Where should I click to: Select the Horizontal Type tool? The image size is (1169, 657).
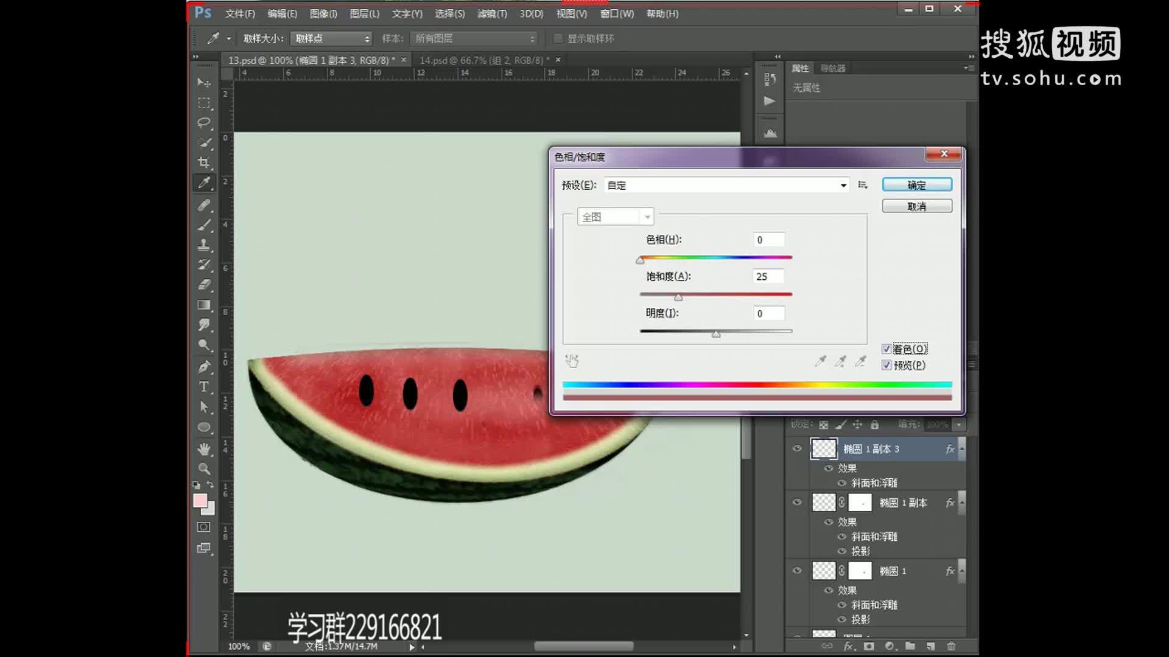pos(204,386)
